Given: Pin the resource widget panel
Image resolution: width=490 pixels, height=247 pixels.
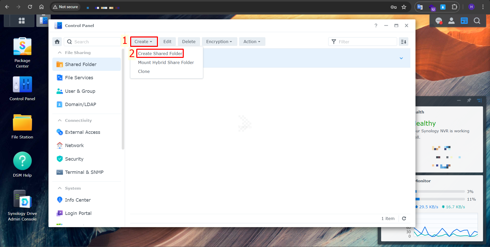Looking at the screenshot, I should [469, 100].
